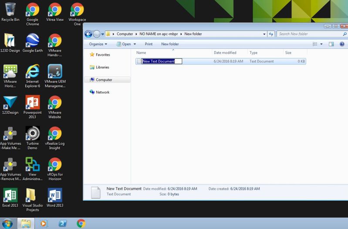This screenshot has height=229, width=348.
Task: Open the Recycle Bin desktop icon
Action: (10, 12)
